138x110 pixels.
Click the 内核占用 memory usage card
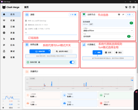116,103
